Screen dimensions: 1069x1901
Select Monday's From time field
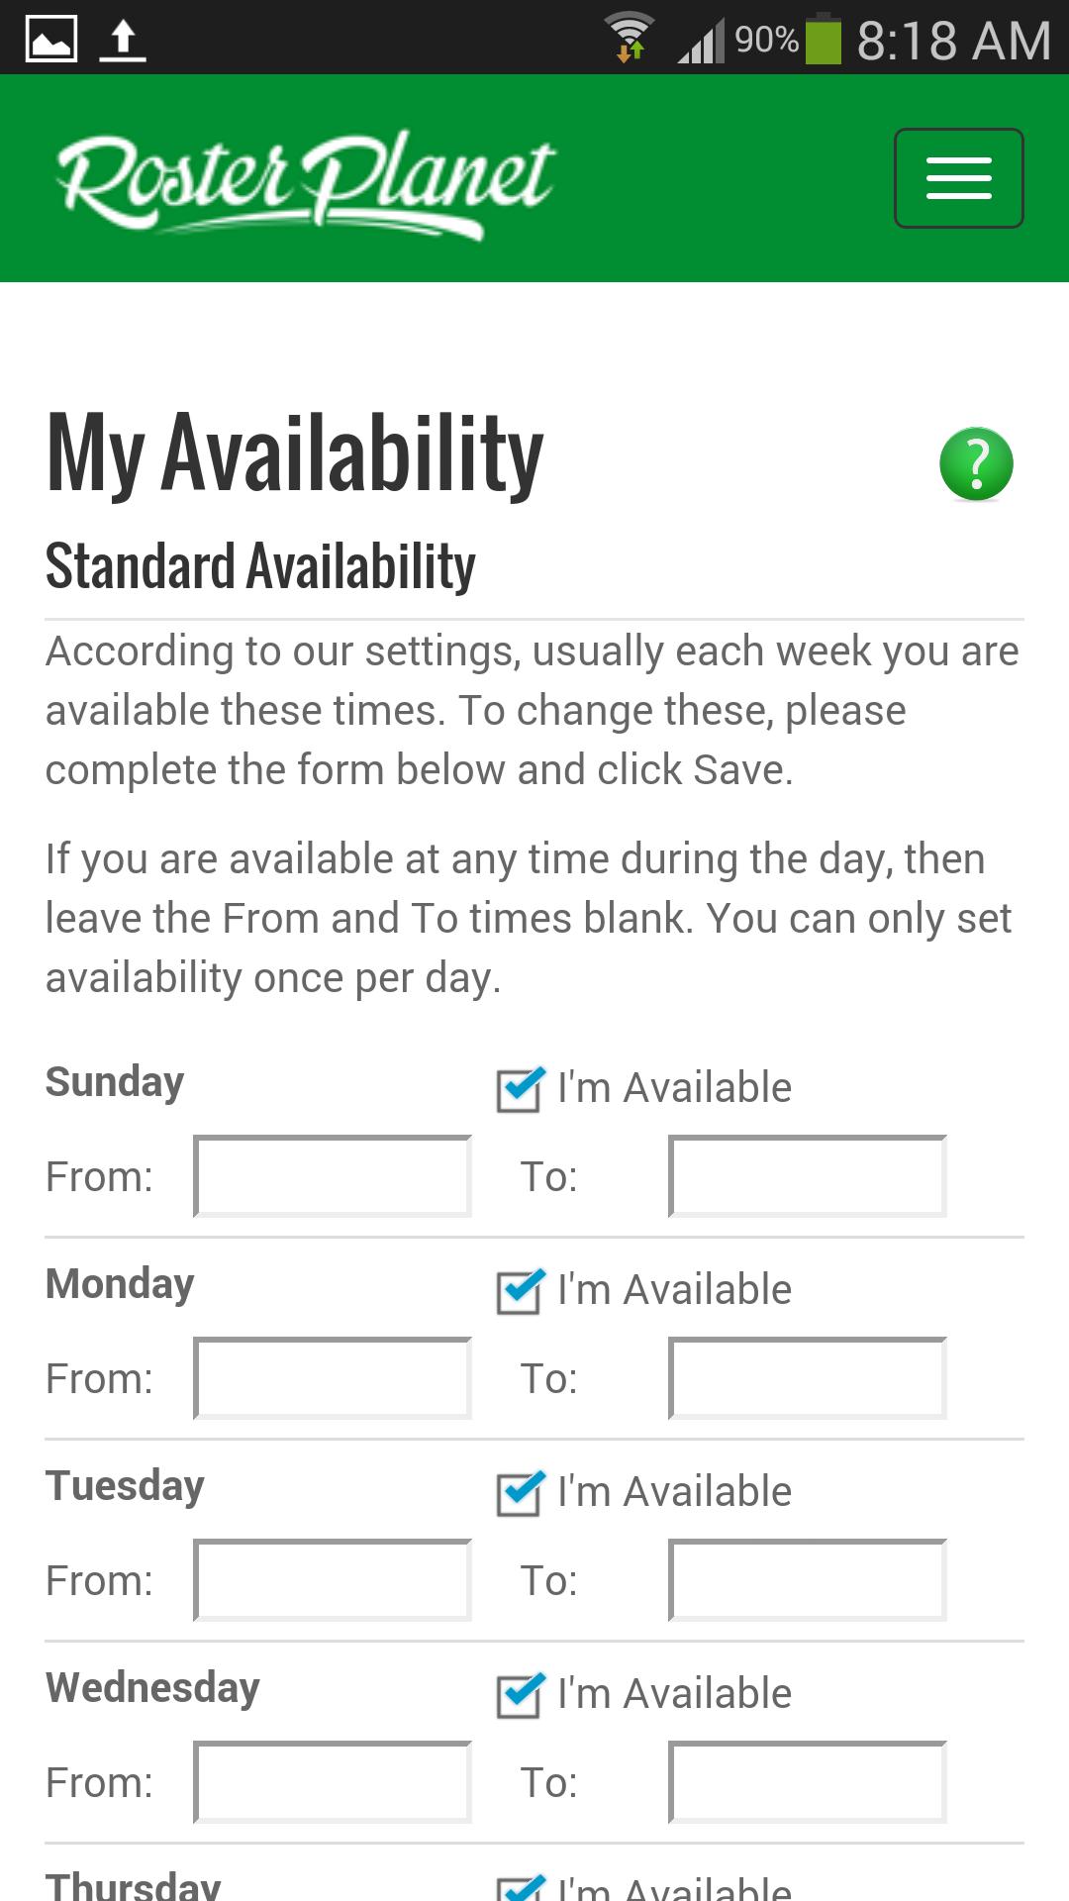(x=333, y=1378)
